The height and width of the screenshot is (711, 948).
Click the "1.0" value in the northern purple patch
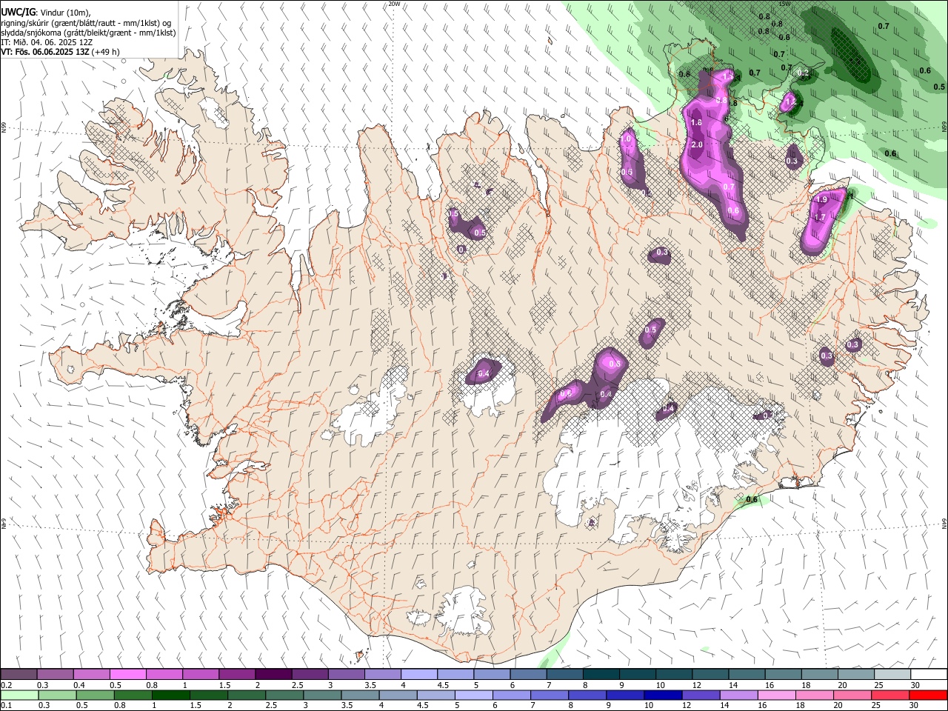pos(626,139)
